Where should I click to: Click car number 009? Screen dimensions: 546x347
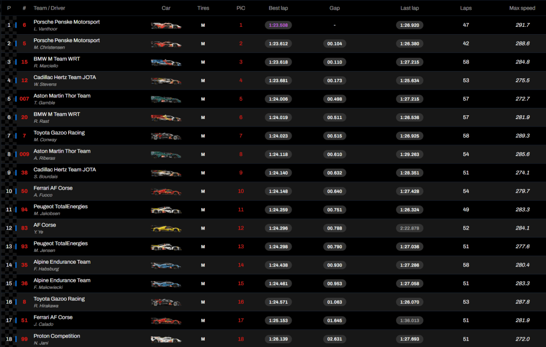(x=25, y=154)
